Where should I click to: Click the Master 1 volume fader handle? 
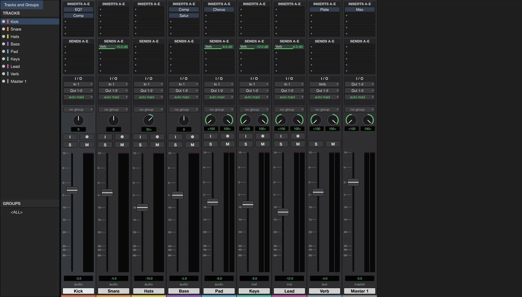(x=353, y=182)
